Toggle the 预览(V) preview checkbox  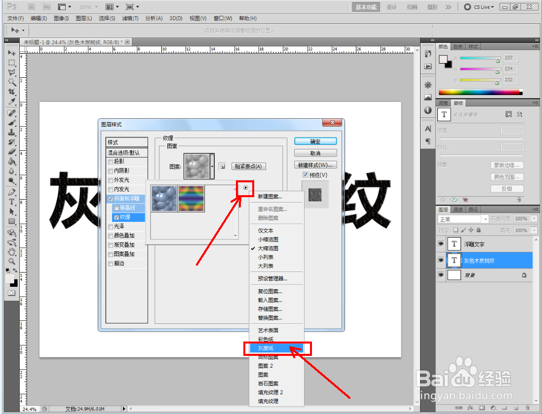coord(305,174)
